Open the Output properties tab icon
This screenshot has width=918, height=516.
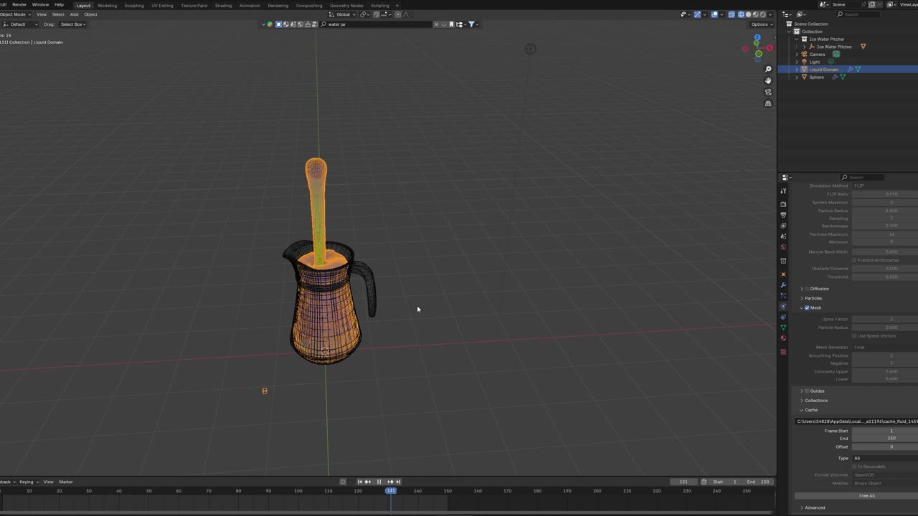(783, 215)
